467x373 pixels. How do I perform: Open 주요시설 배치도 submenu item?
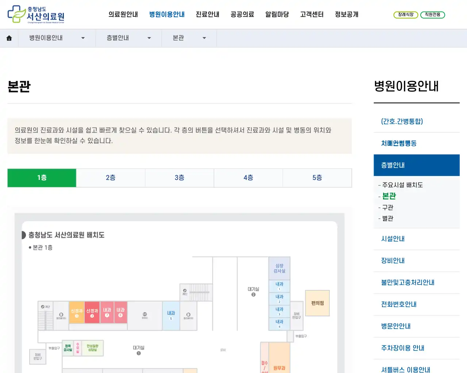[402, 185]
